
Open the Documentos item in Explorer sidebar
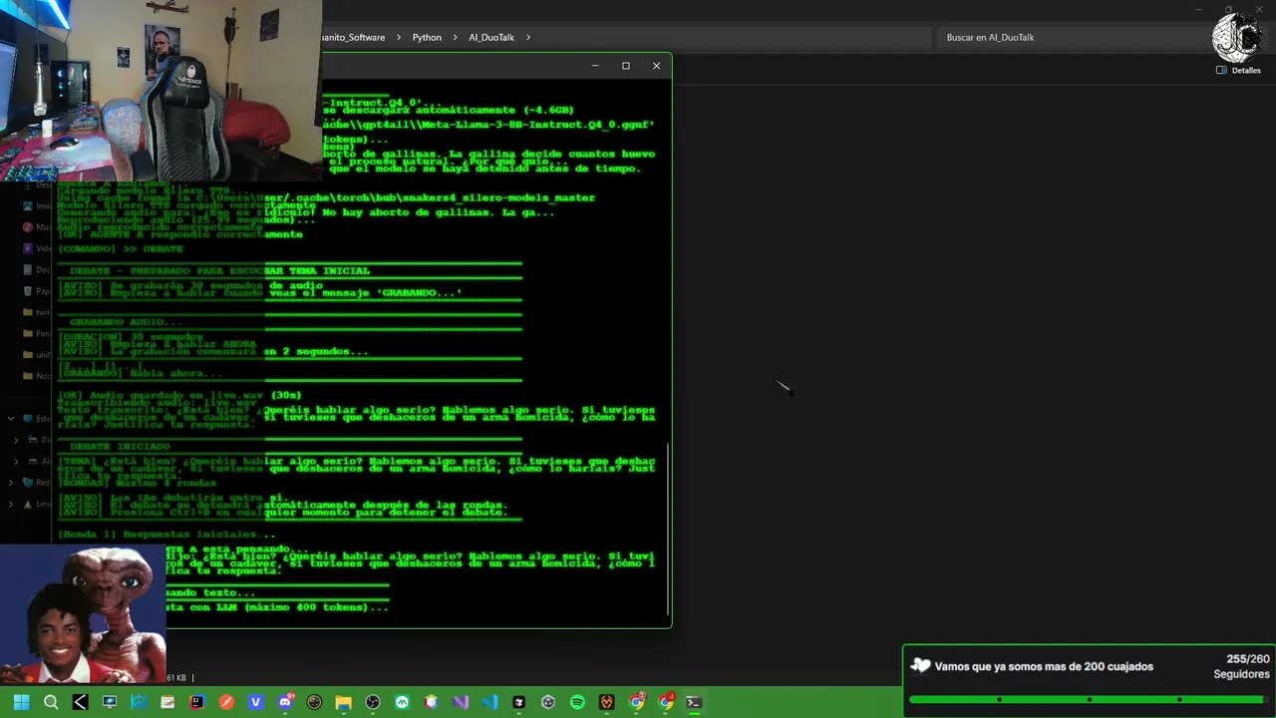click(x=35, y=269)
